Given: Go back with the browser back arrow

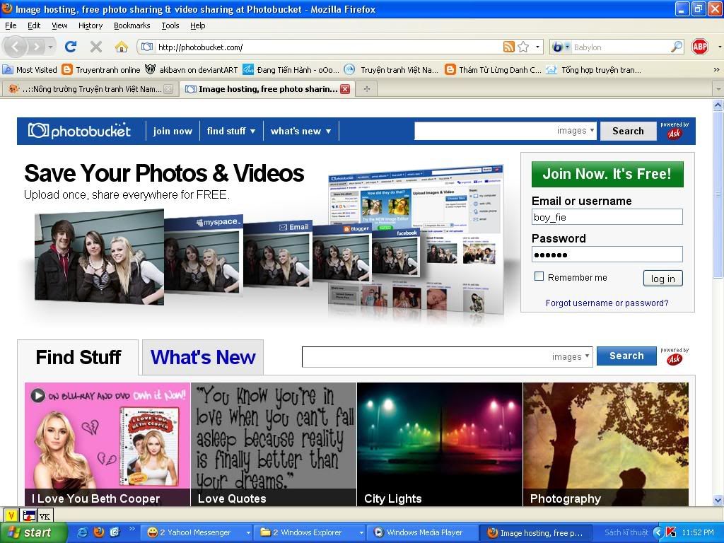Looking at the screenshot, I should [16, 47].
